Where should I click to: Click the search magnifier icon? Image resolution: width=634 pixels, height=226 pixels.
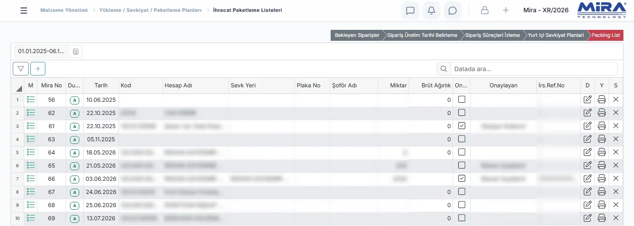click(444, 69)
